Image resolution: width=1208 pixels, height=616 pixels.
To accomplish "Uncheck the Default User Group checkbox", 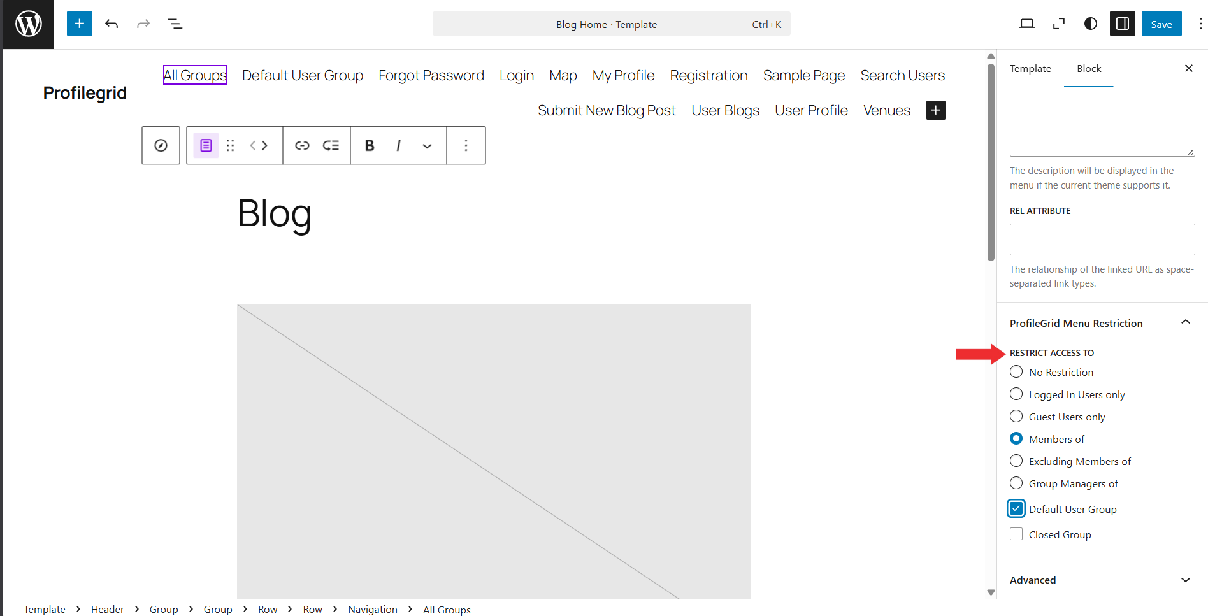I will tap(1016, 509).
